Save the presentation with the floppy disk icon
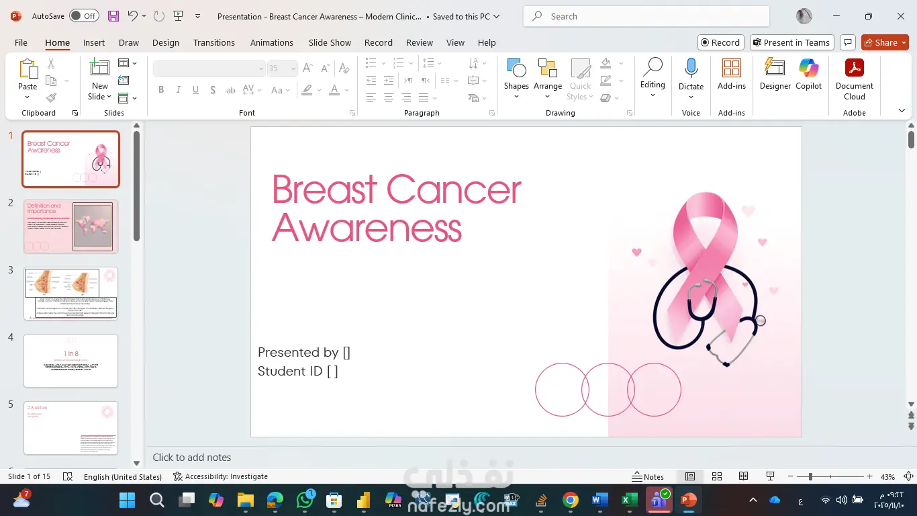Viewport: 917px width, 516px height. click(x=113, y=16)
